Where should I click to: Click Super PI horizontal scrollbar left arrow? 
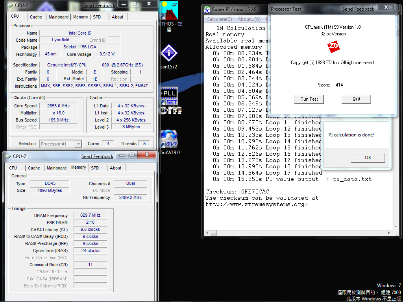[207, 233]
